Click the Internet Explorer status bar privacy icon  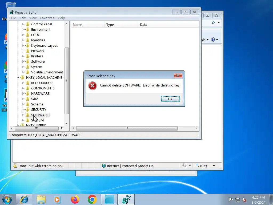pos(184,165)
